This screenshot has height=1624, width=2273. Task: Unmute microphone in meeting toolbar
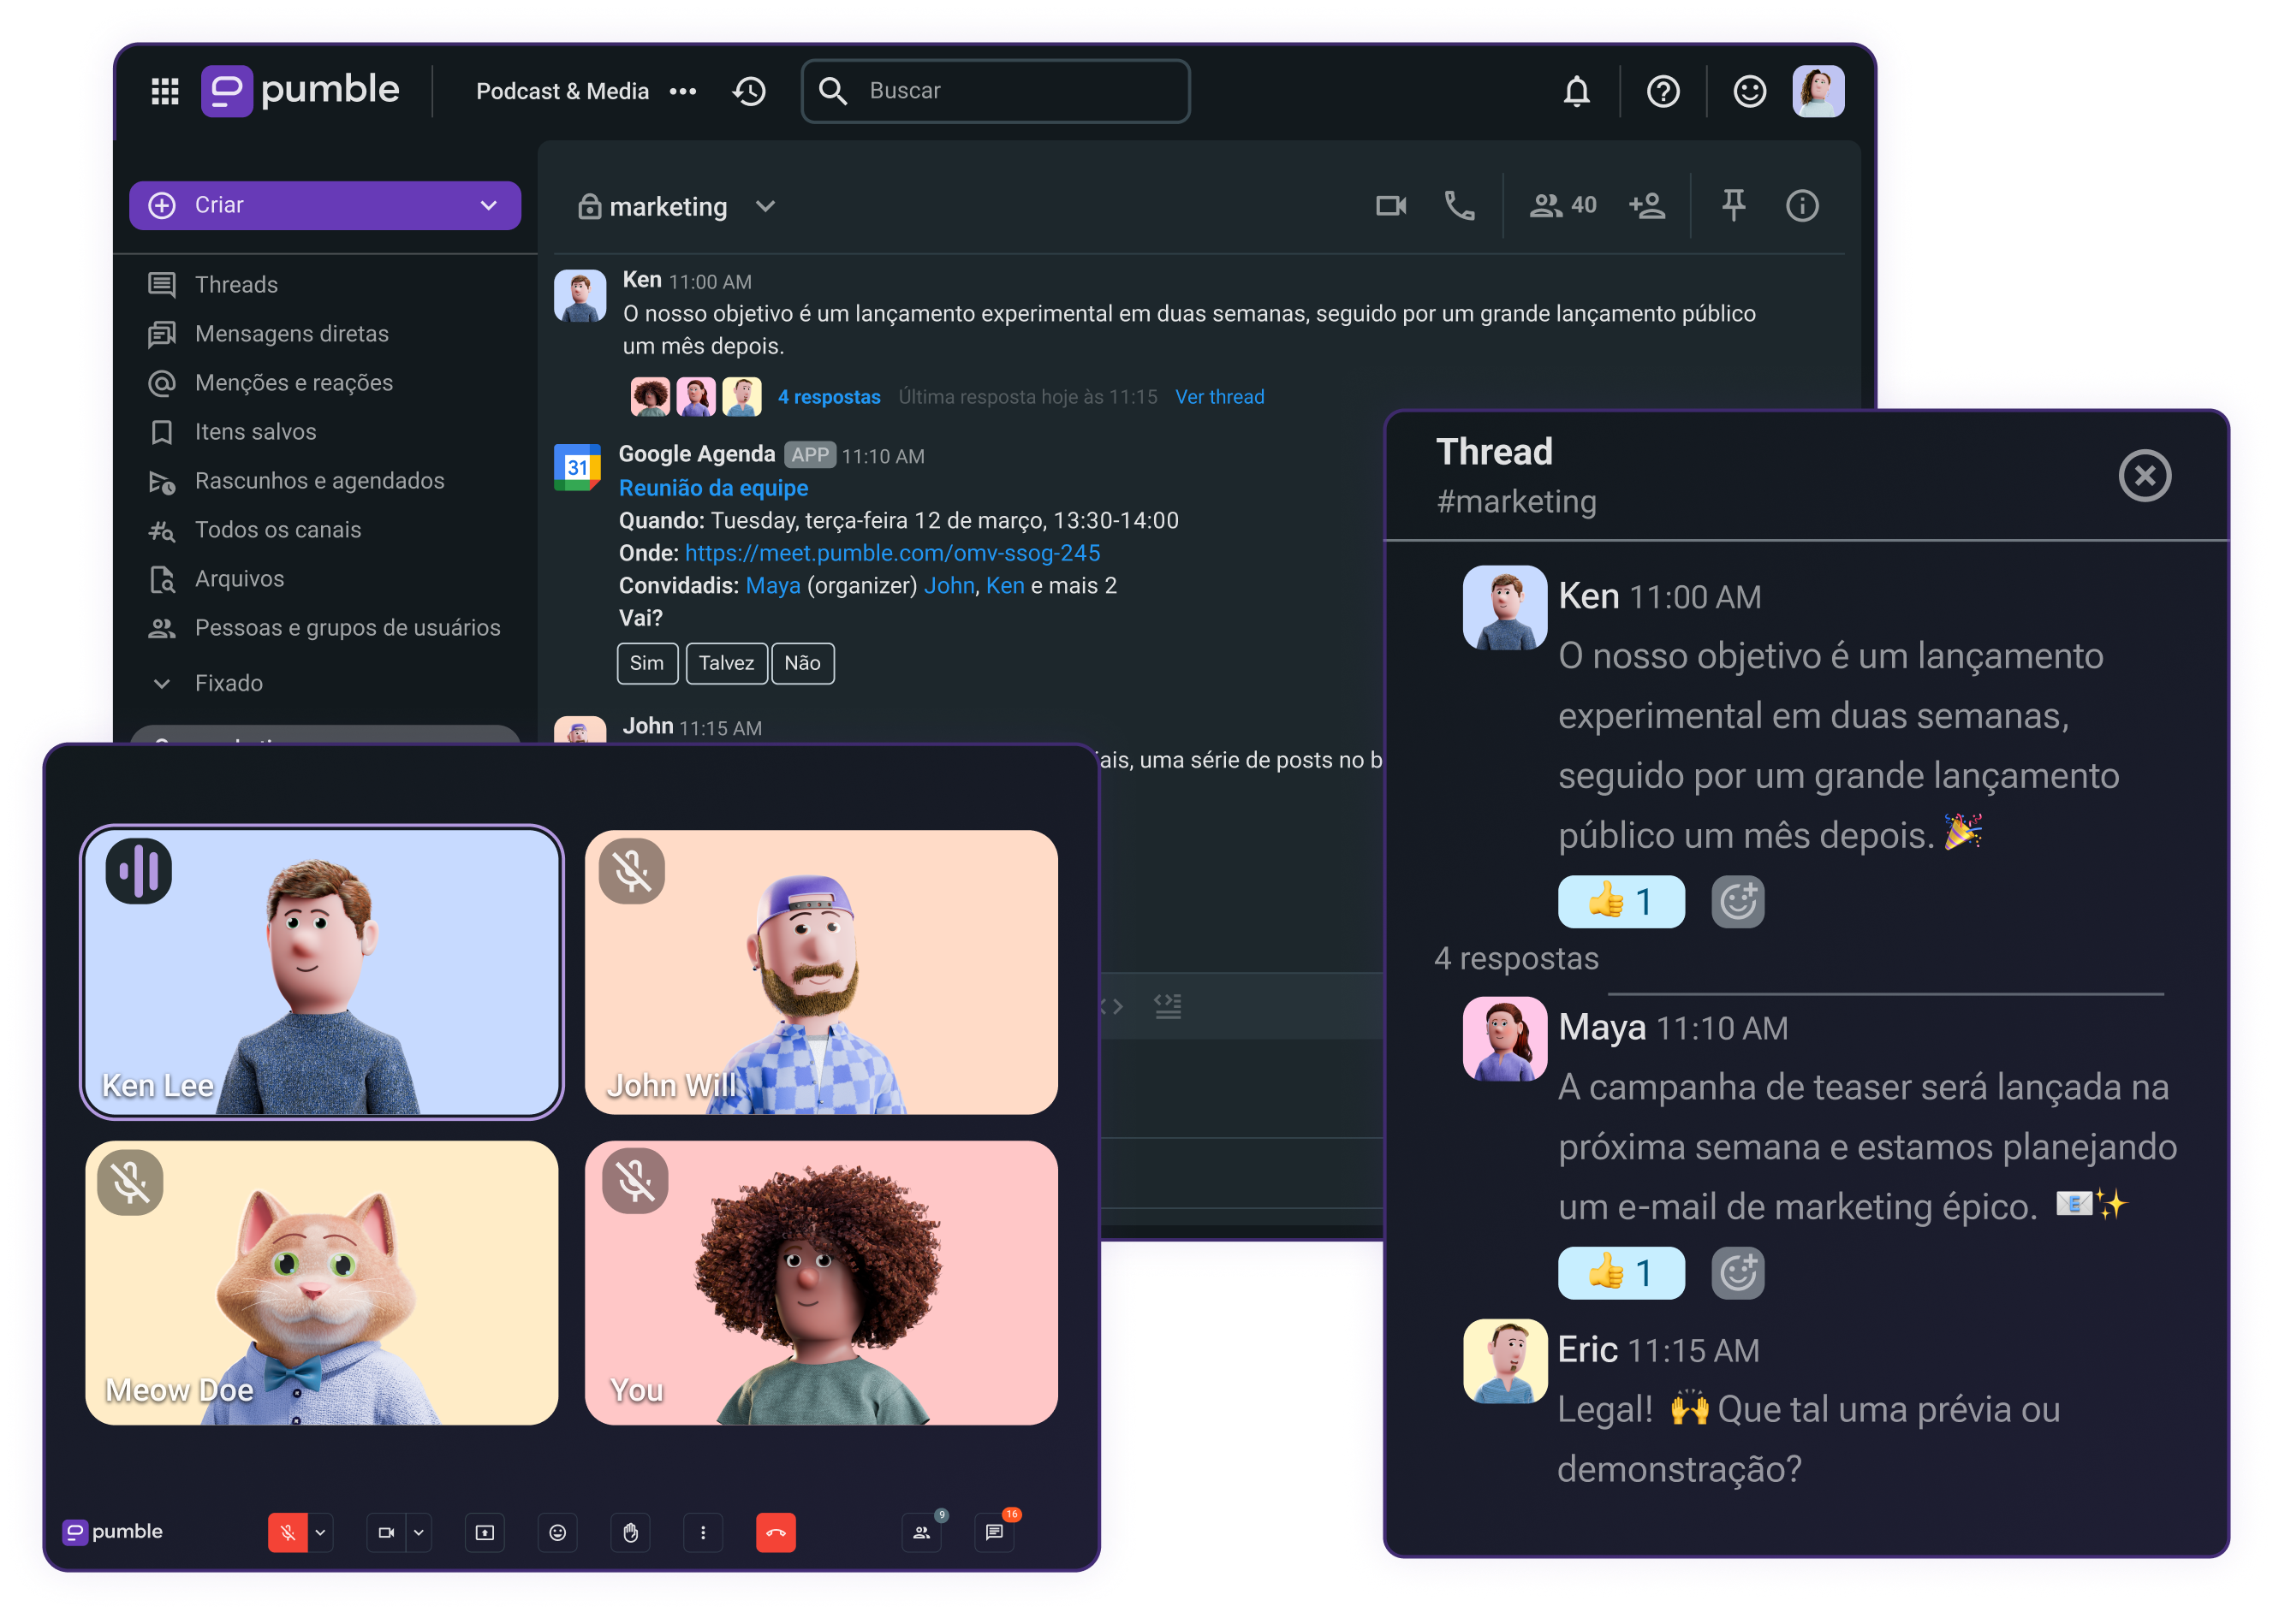coord(287,1532)
